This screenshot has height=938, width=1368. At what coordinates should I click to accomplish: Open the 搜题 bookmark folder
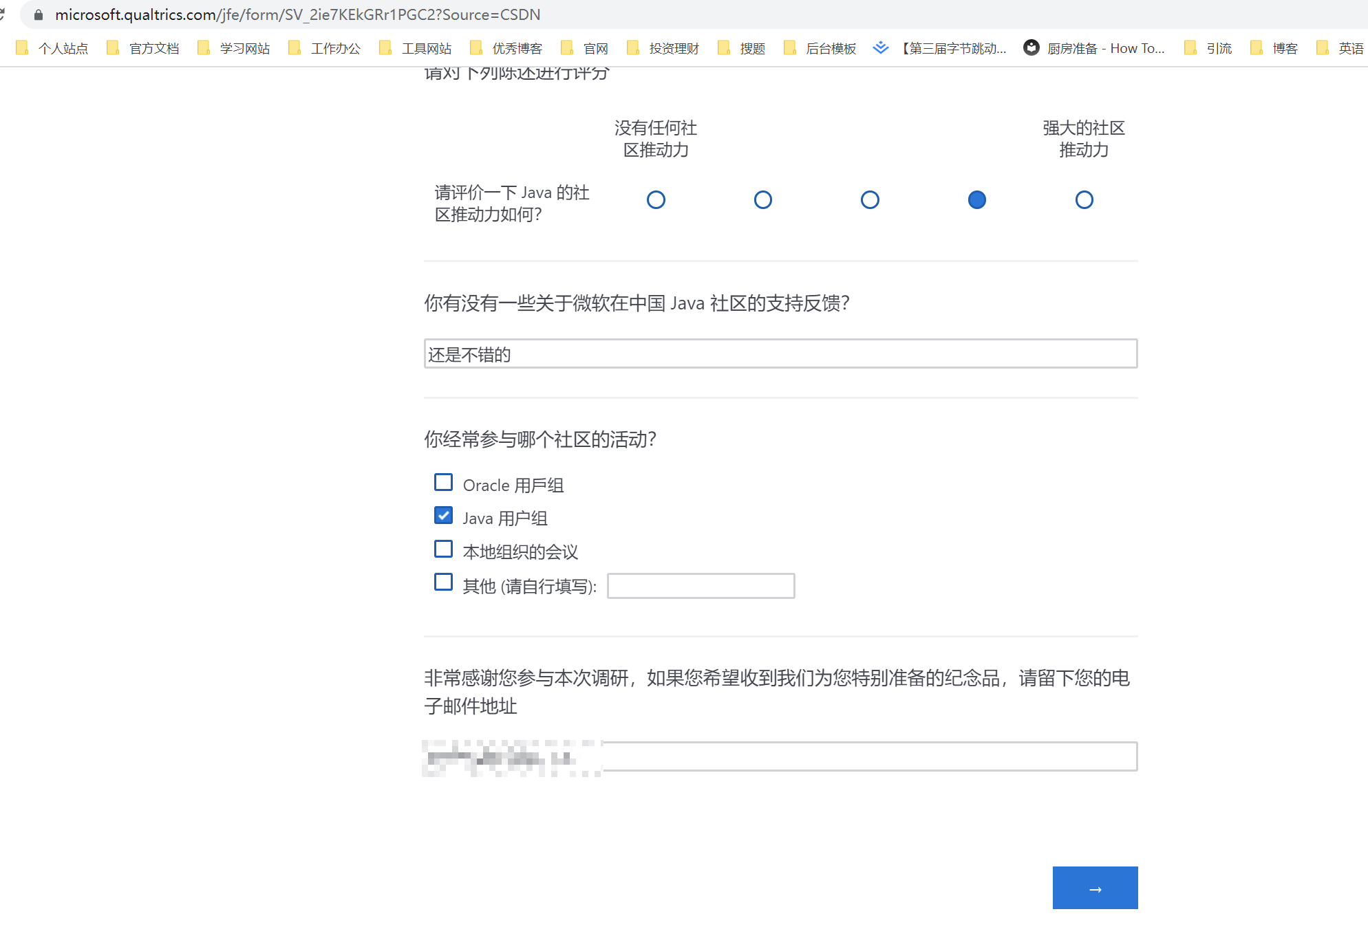click(x=741, y=48)
